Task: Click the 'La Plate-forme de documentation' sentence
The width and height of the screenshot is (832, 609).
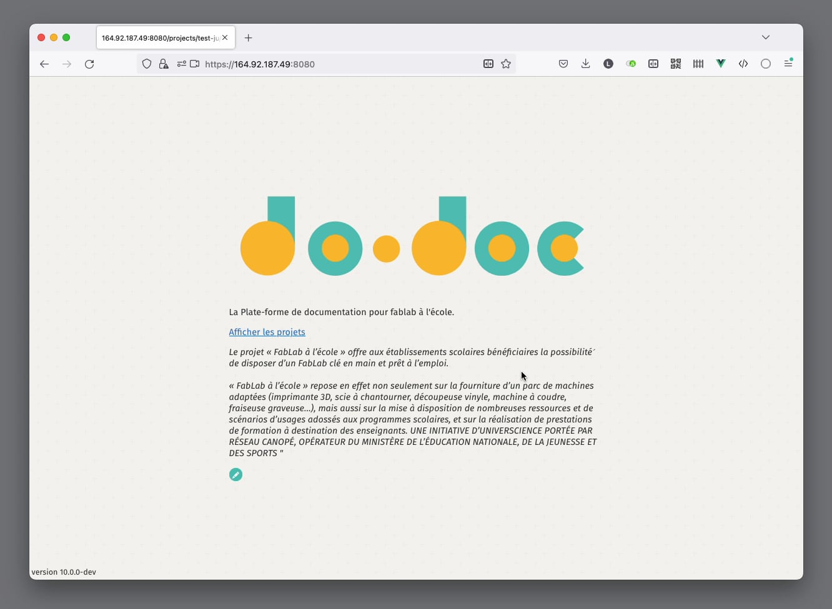Action: 341,312
